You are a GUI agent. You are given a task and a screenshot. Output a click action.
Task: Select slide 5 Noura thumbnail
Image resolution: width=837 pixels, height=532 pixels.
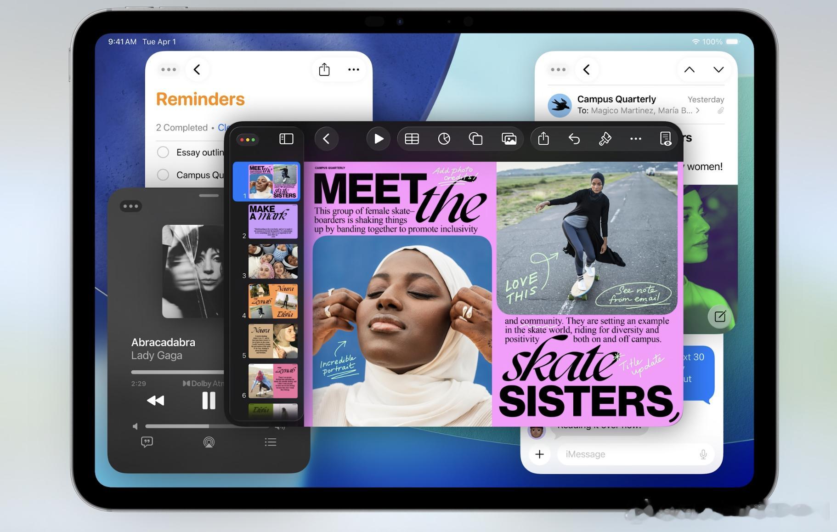[273, 341]
